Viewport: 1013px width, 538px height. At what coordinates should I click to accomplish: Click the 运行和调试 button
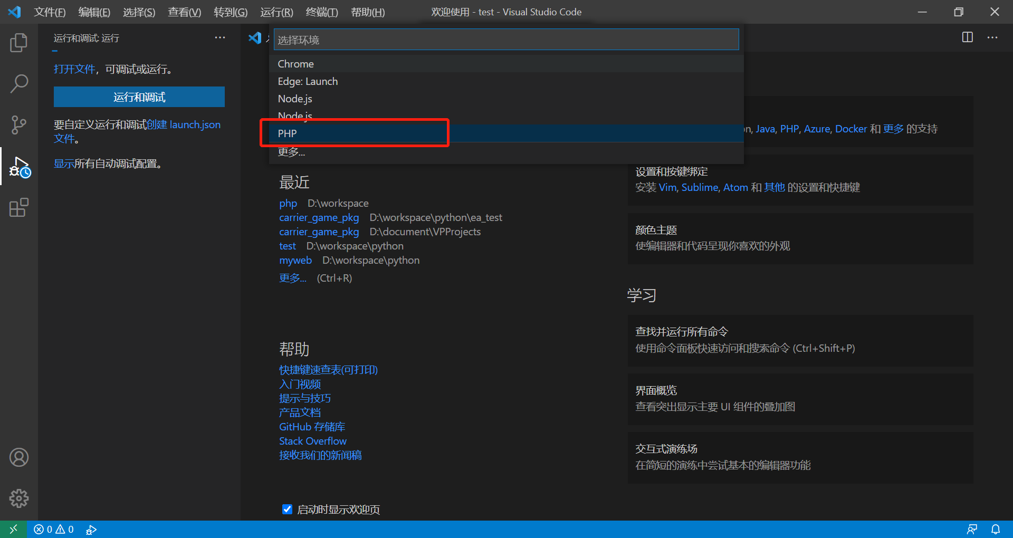[x=139, y=97]
